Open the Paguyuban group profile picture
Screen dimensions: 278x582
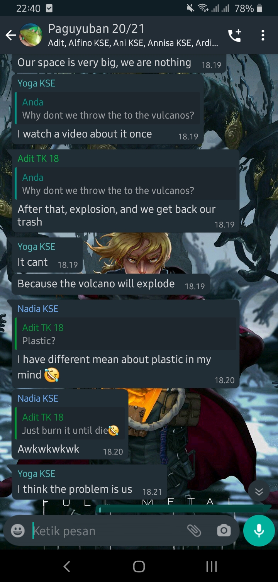(x=31, y=35)
